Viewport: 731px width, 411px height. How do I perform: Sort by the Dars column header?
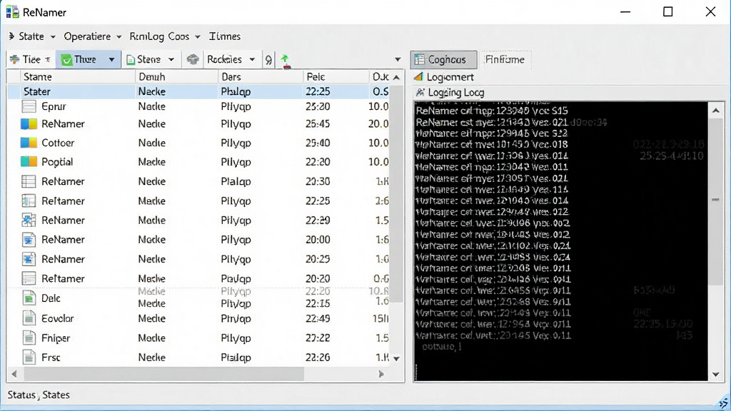point(260,77)
